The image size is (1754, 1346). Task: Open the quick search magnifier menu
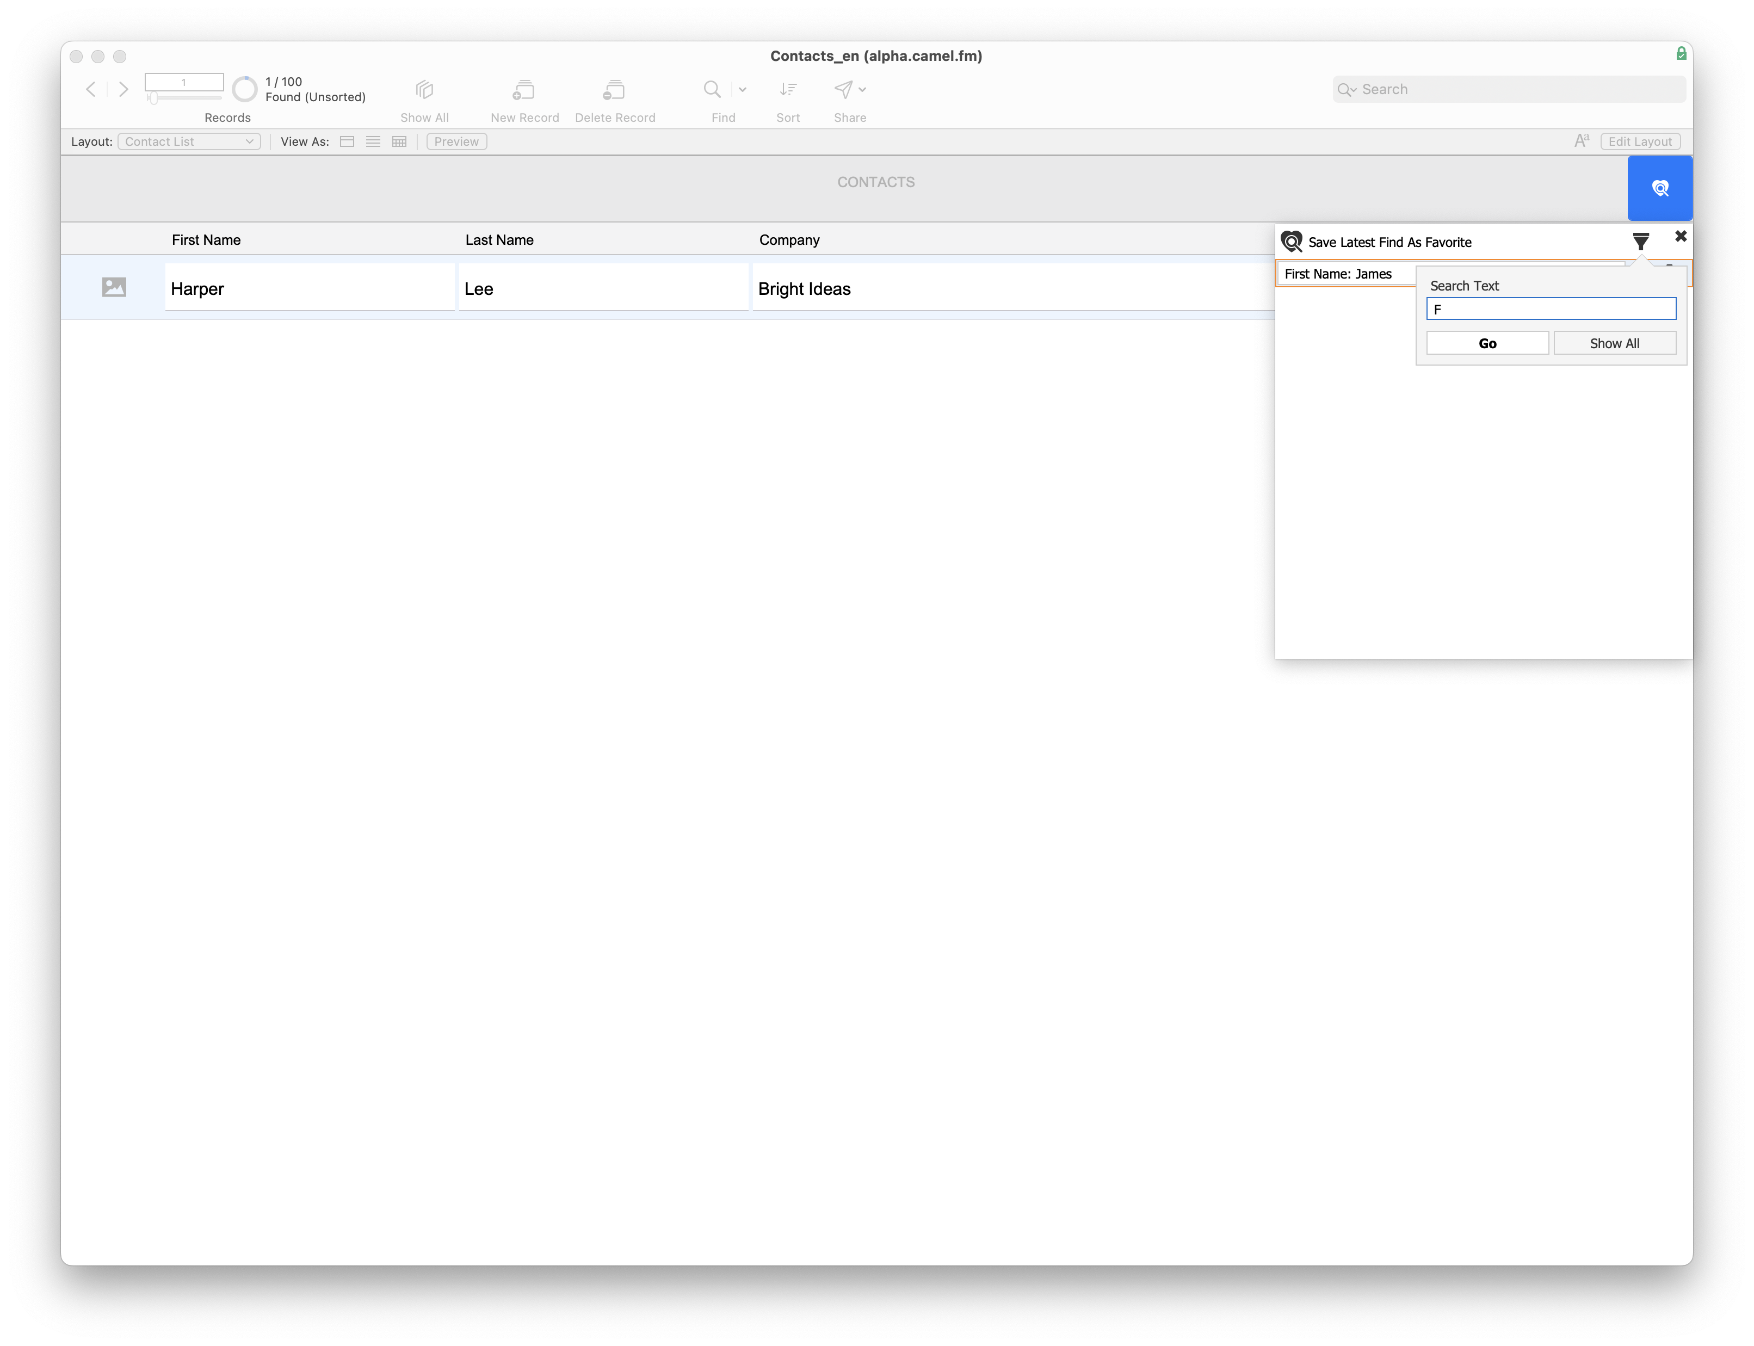1346,90
